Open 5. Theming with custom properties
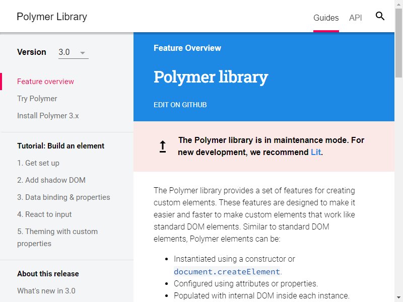This screenshot has height=302, width=403. tap(57, 238)
